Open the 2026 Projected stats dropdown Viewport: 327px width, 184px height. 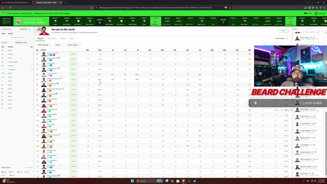(44, 45)
